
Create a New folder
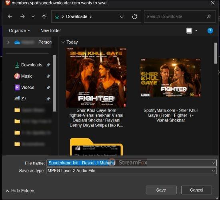click(50, 30)
